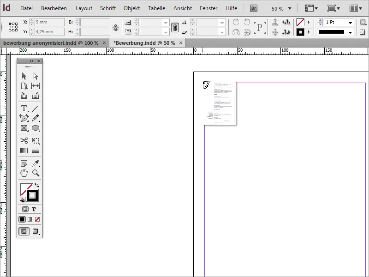
Task: Open Adobe Bridge with Br button
Action: (x=253, y=8)
